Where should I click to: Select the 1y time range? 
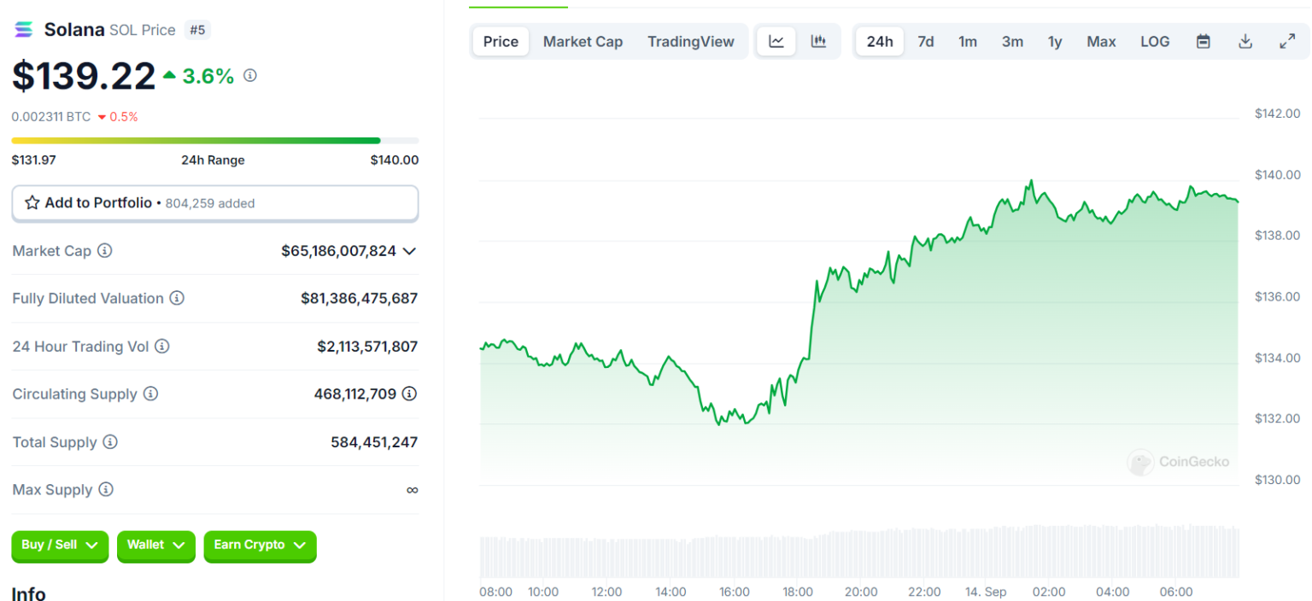pos(1055,41)
